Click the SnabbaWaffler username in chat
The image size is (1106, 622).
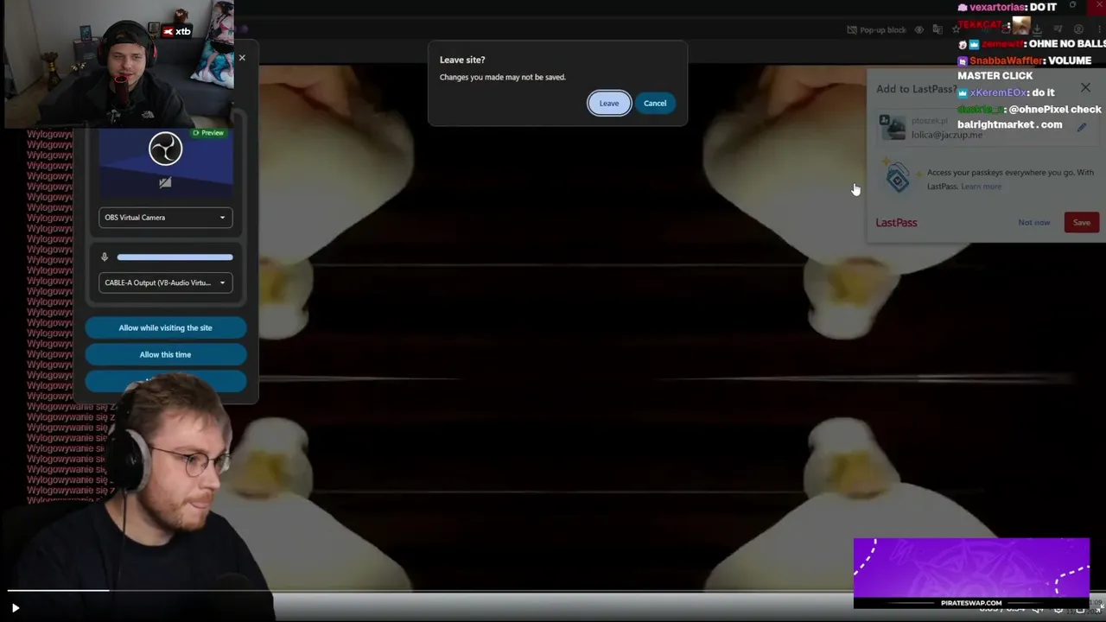click(1007, 61)
